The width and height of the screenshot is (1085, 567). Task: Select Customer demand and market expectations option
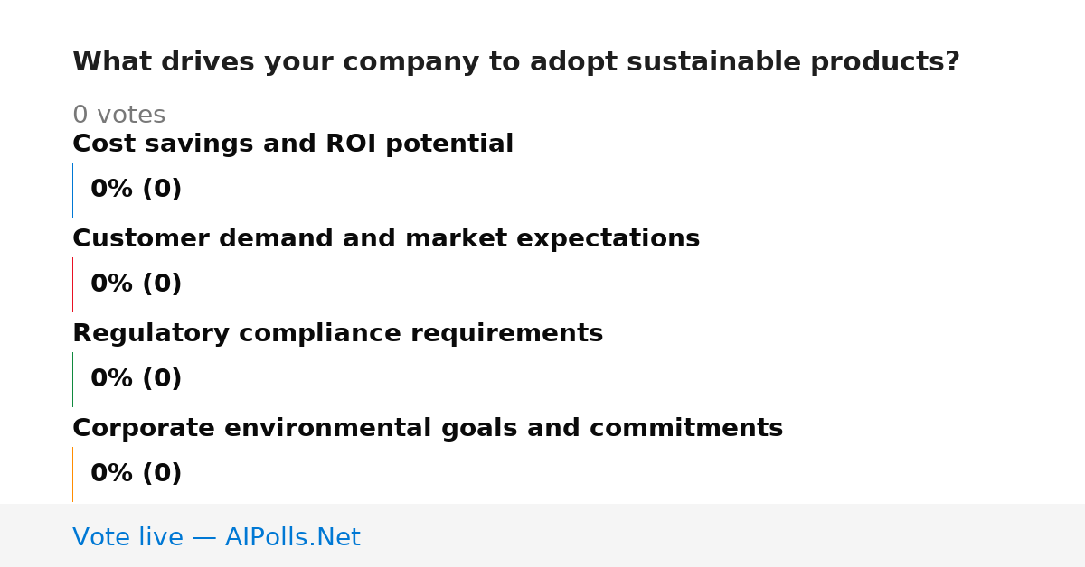pyautogui.click(x=386, y=238)
